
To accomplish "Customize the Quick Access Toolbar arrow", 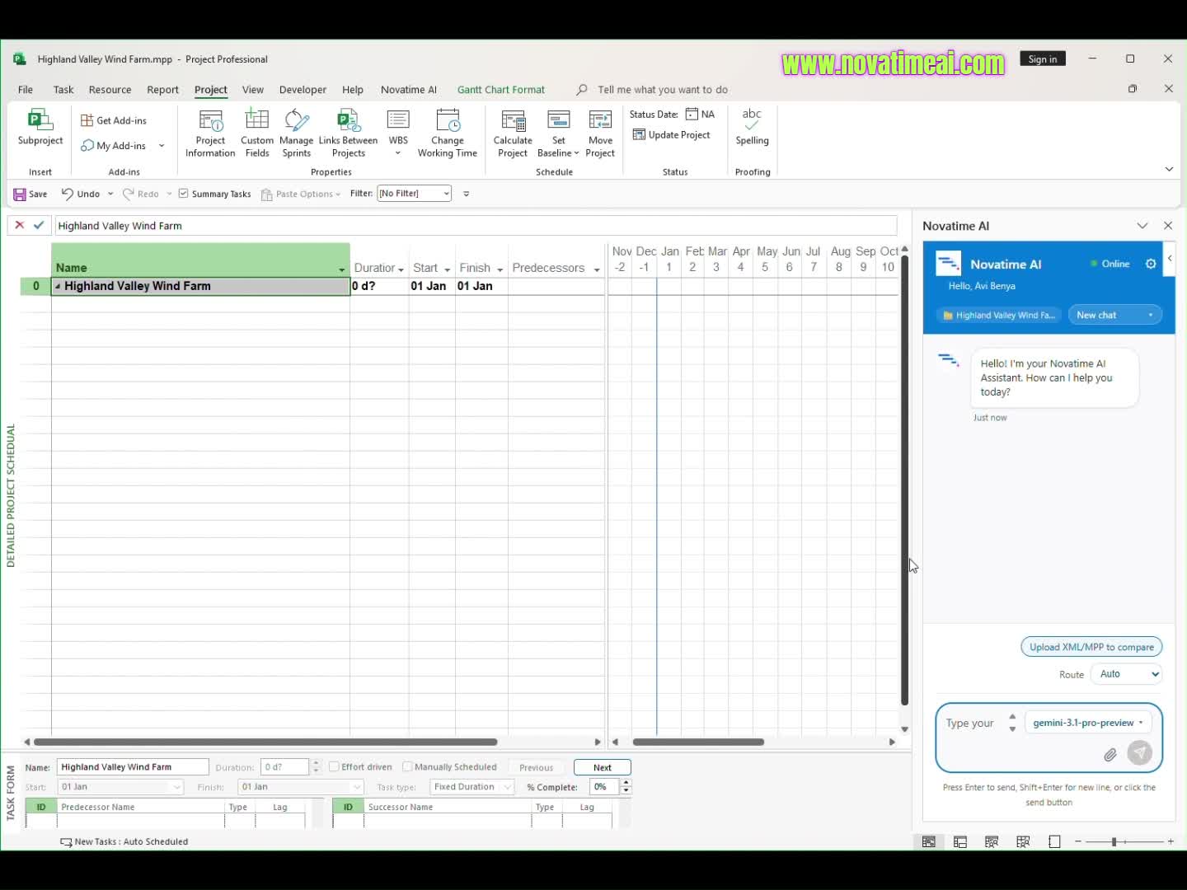I will [x=467, y=194].
